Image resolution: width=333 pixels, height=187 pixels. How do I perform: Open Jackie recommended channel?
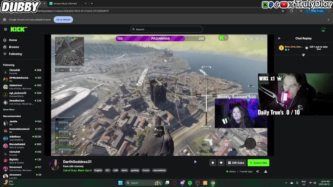pyautogui.click(x=22, y=123)
